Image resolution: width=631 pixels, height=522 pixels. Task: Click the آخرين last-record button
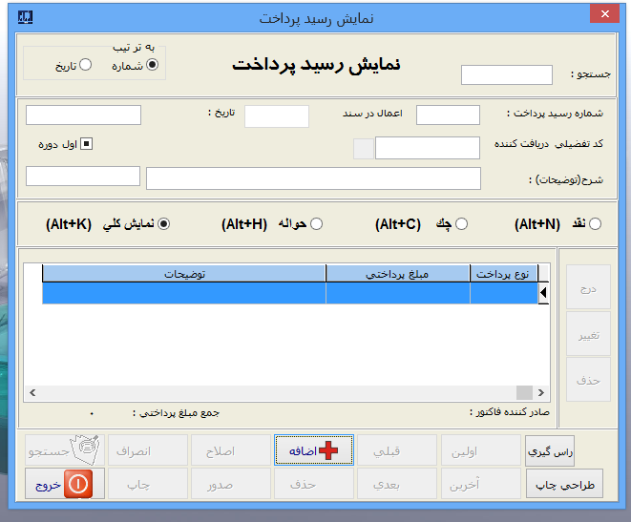[481, 484]
